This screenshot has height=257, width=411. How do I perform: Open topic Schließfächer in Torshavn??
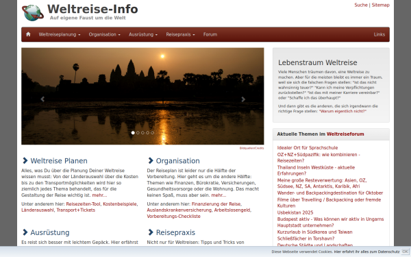point(306,238)
